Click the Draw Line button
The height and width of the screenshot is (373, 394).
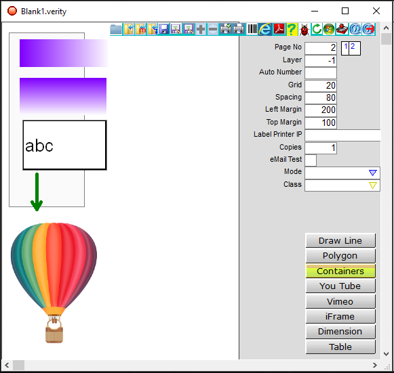click(340, 240)
